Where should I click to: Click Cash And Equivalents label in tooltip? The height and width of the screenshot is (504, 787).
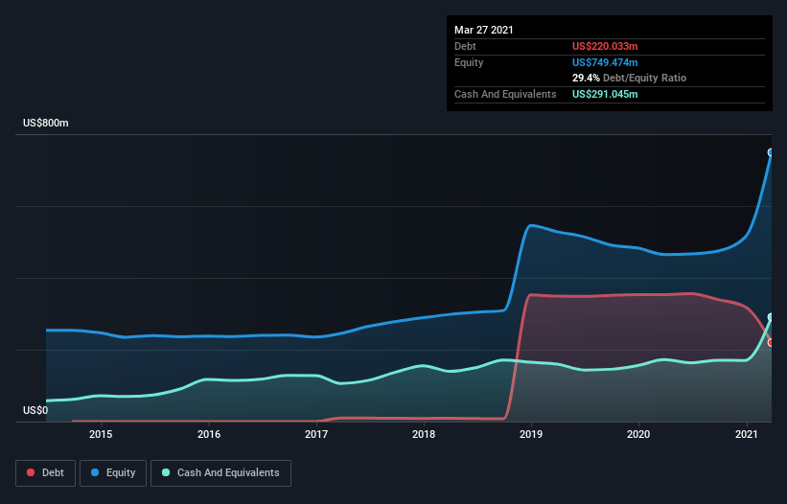[x=505, y=94]
